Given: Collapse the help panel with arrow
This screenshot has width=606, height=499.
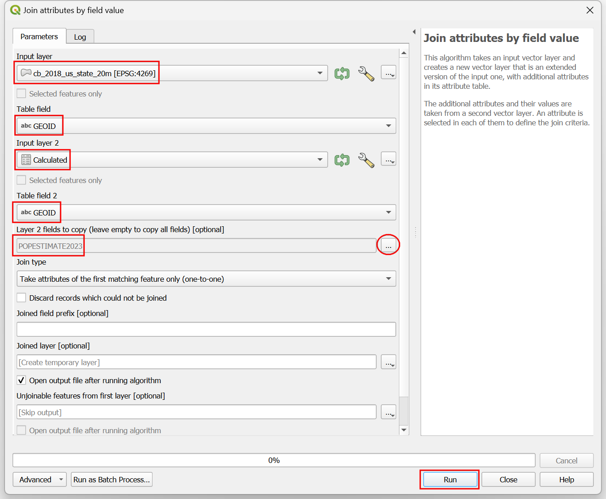Looking at the screenshot, I should tap(414, 32).
